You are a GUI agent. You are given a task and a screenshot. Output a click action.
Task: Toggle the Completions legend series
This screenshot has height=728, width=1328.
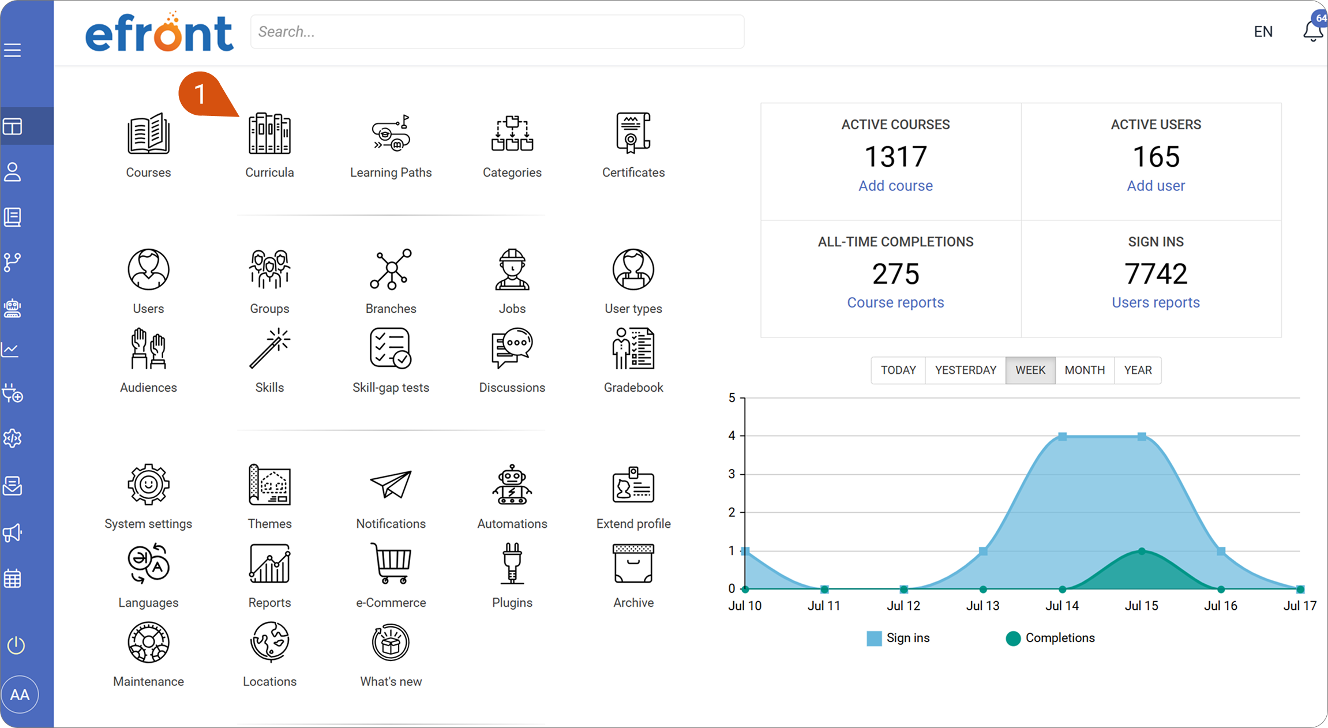1049,638
